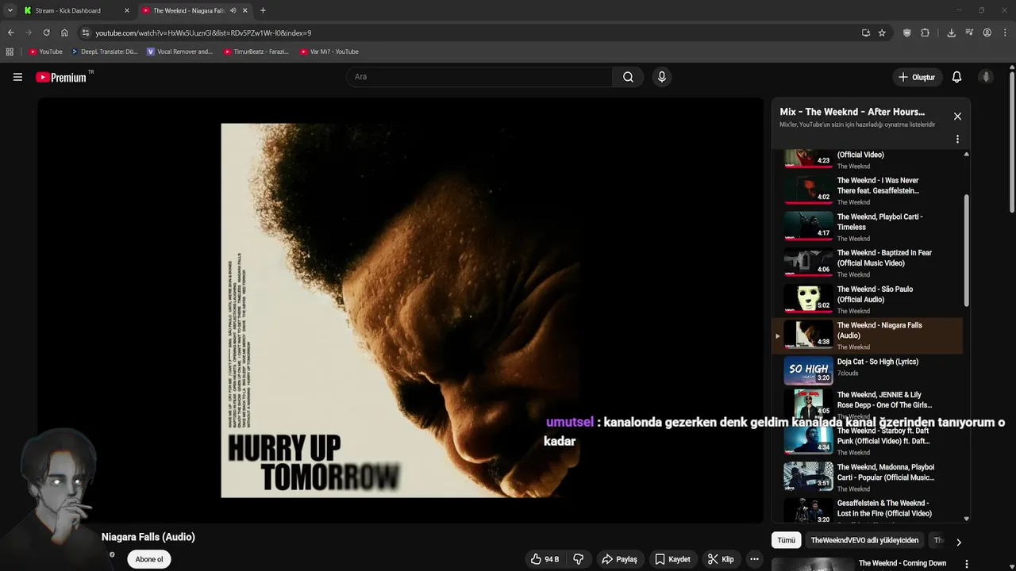Viewport: 1016px width, 571px height.
Task: Open the YouTube account avatar menu
Action: (x=986, y=77)
